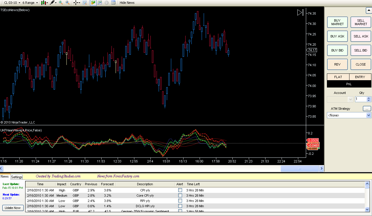Decrease the Qty stepper value
Viewport: 372px width, 216px height.
(x=369, y=101)
